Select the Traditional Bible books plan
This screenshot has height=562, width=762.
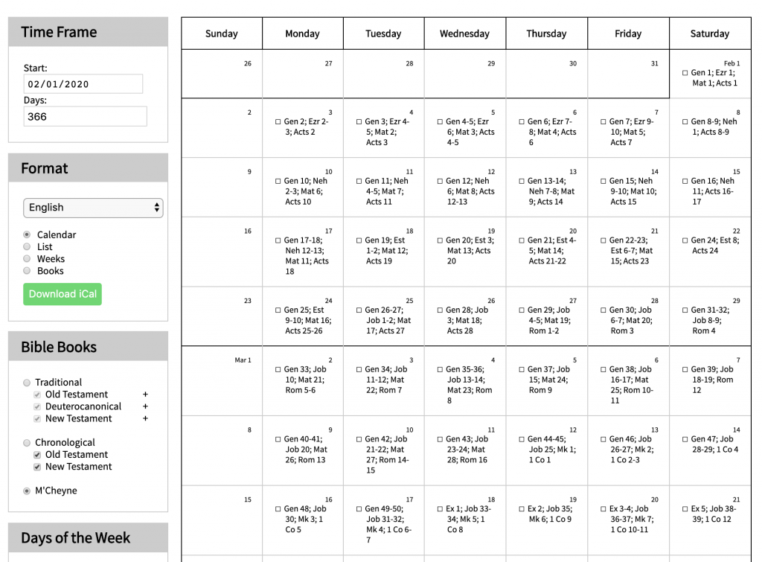tap(27, 382)
